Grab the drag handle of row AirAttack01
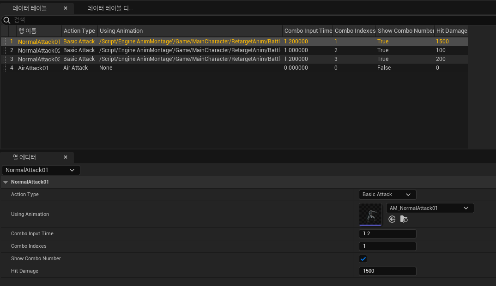496x286 pixels. coord(5,68)
